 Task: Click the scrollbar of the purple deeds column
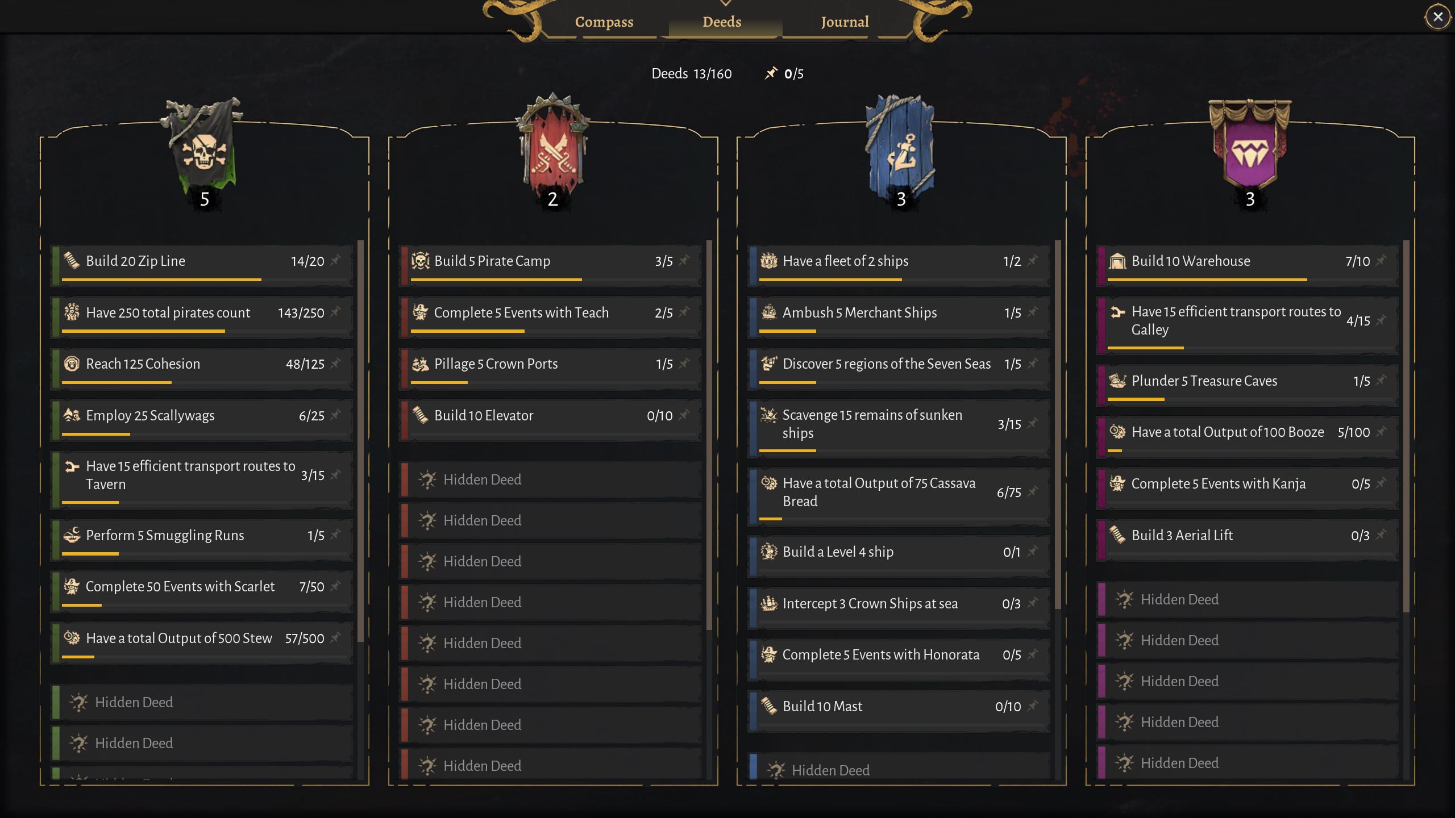1406,426
